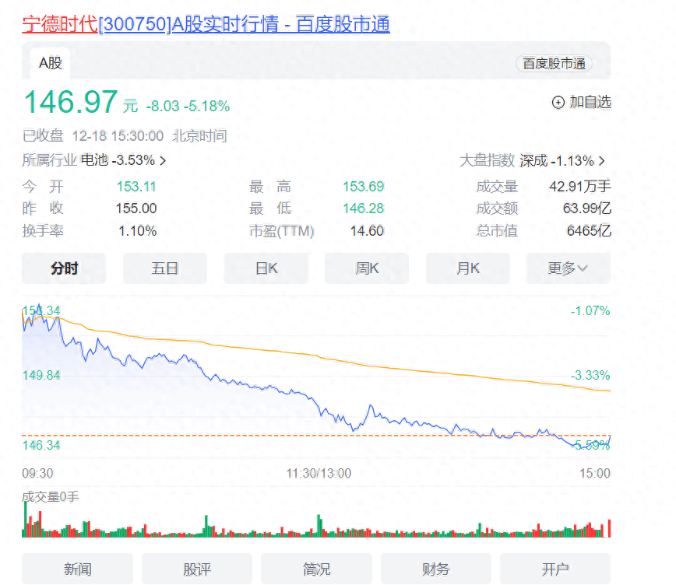Screen dimensions: 676x585
Task: Click the -1.07% percentage axis label
Action: pos(590,310)
